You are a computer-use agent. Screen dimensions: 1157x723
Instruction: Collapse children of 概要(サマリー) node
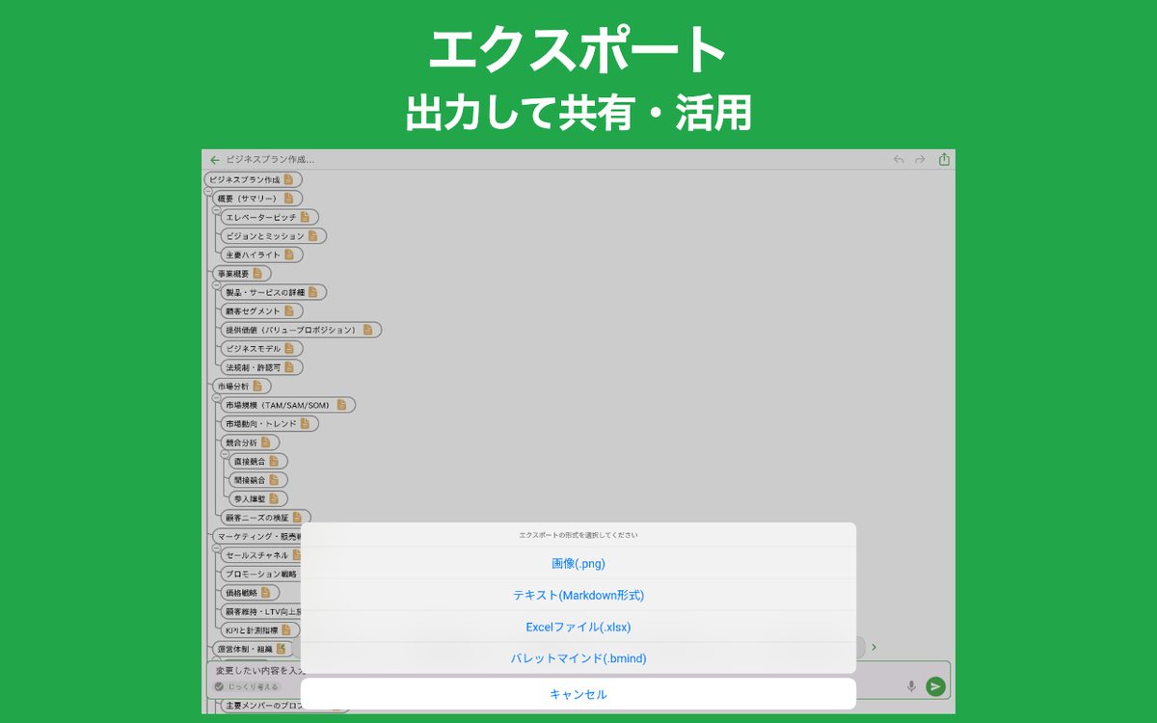point(217,209)
